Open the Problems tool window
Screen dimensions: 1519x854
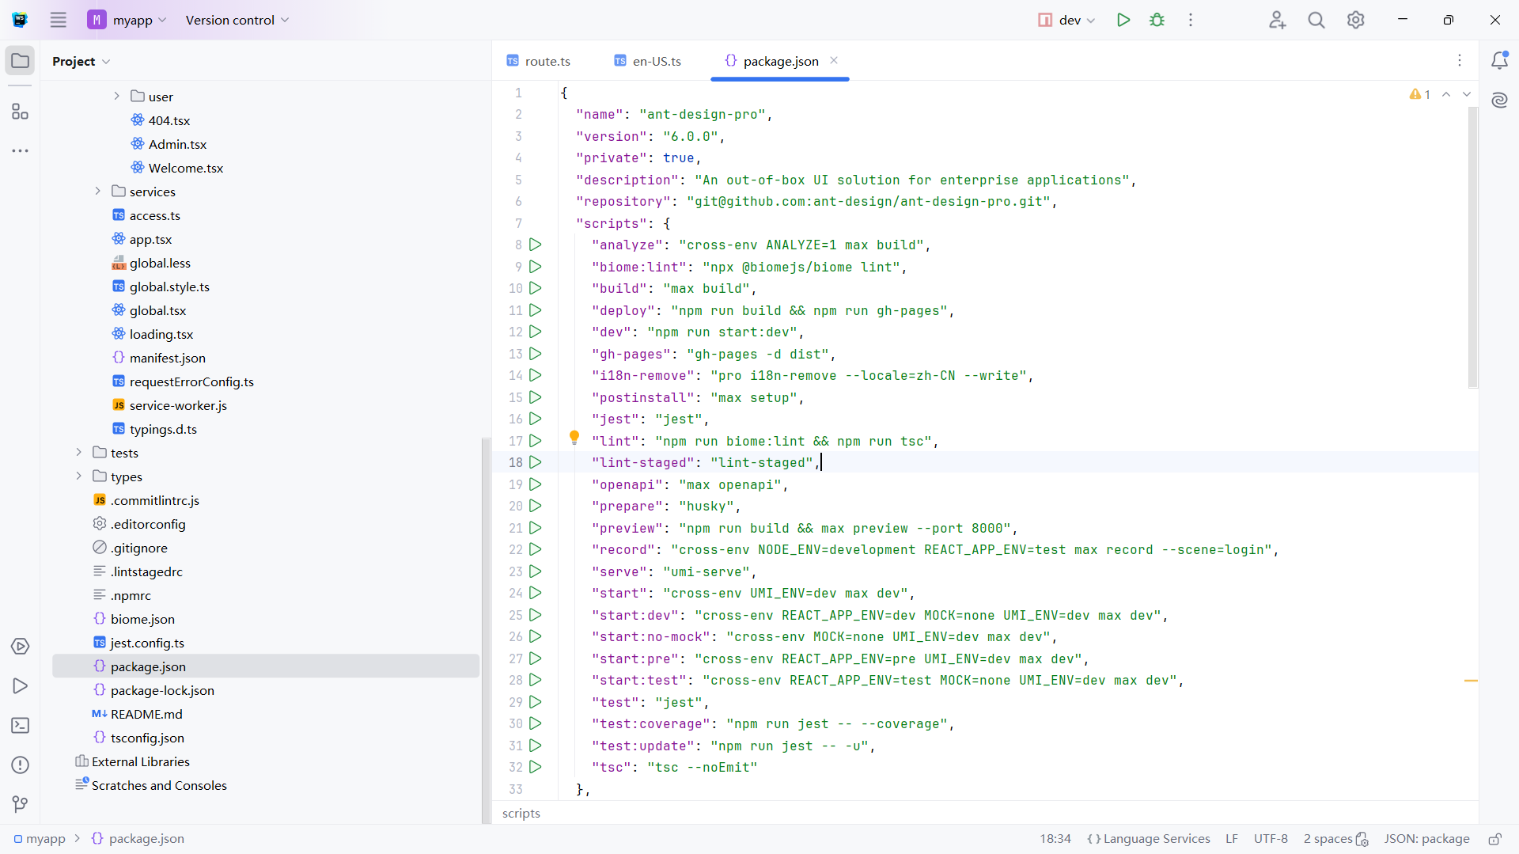(20, 765)
